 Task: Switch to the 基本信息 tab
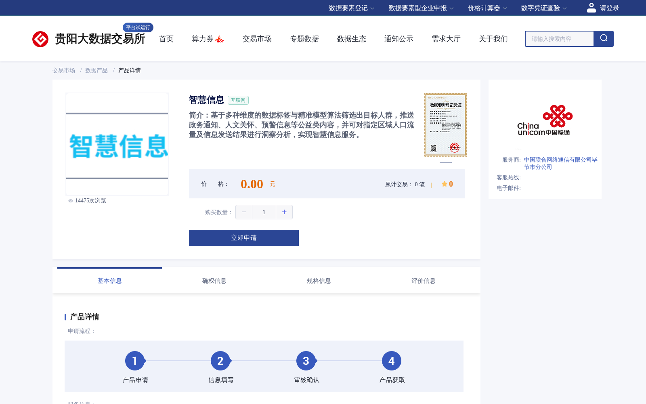click(x=110, y=281)
